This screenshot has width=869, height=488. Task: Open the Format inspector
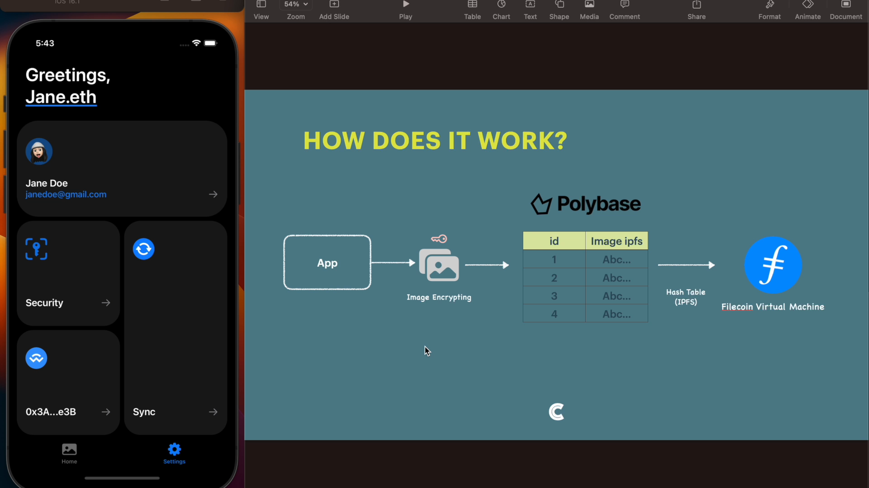pyautogui.click(x=769, y=10)
